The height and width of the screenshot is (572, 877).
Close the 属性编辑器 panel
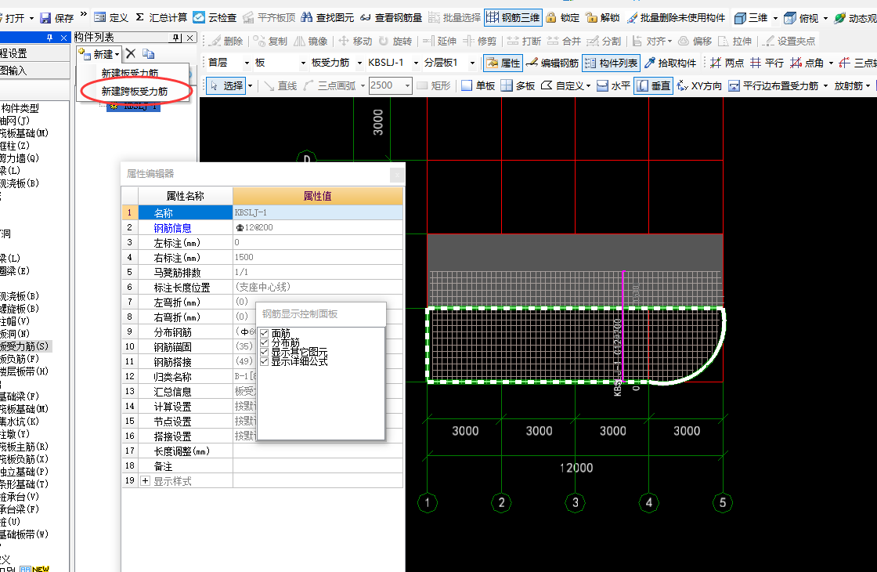(397, 175)
